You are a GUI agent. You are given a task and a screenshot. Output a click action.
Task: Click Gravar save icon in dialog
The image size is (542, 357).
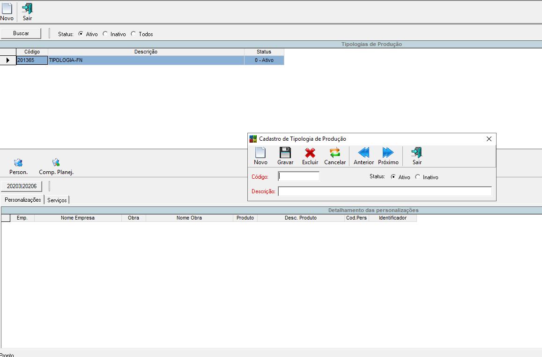[x=285, y=153]
